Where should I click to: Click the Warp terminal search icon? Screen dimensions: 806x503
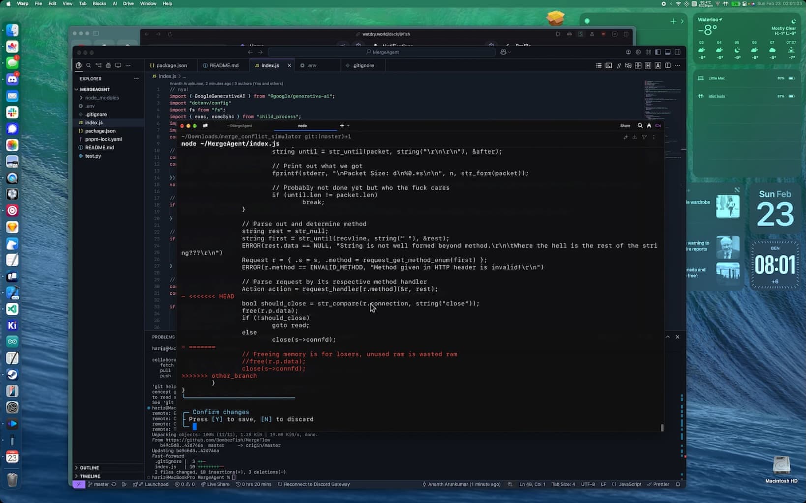(640, 126)
